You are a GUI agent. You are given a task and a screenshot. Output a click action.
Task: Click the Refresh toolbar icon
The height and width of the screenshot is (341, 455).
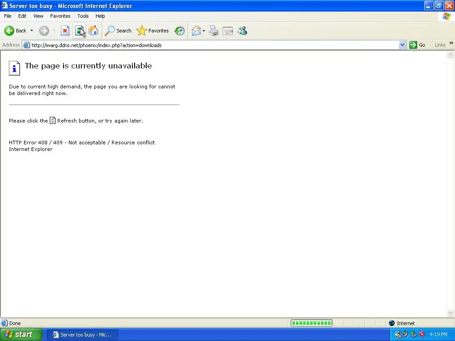click(79, 31)
